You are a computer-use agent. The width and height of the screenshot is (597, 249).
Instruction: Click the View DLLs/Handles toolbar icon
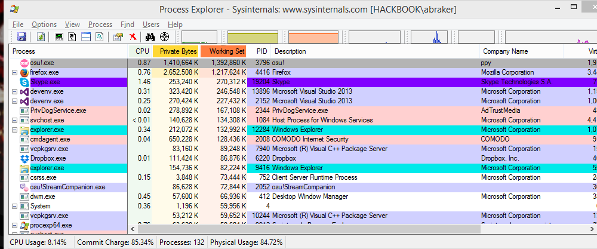pos(99,37)
